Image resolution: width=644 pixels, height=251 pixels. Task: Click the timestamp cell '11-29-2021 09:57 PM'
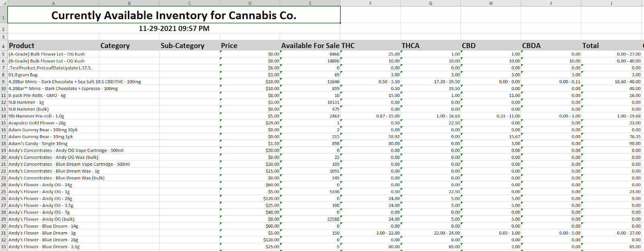[x=174, y=29]
